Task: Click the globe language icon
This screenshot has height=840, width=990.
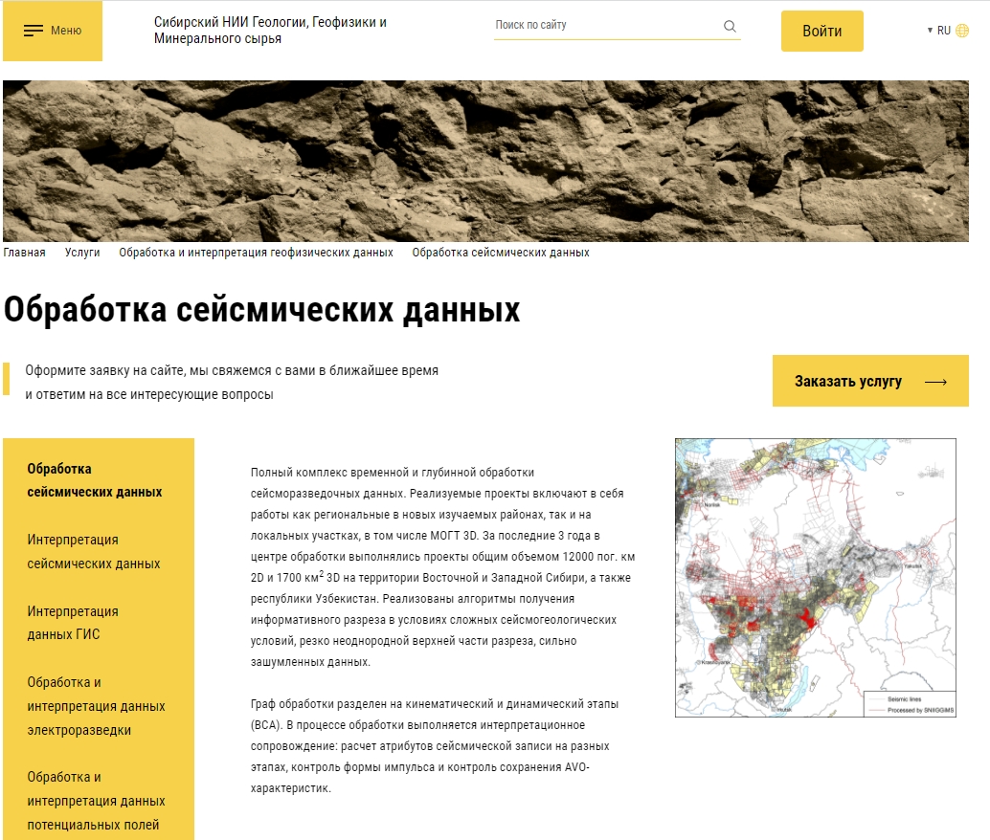Action: coord(962,31)
